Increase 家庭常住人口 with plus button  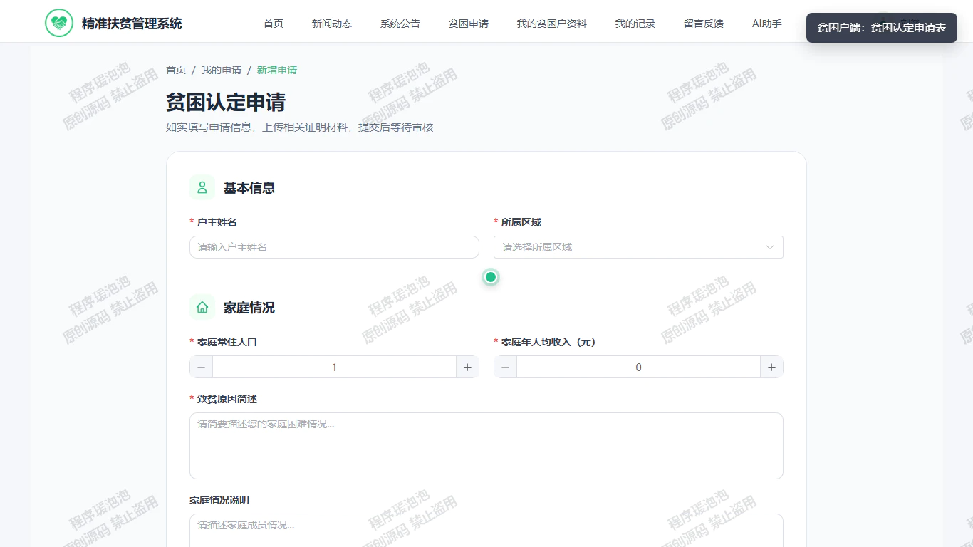[467, 367]
